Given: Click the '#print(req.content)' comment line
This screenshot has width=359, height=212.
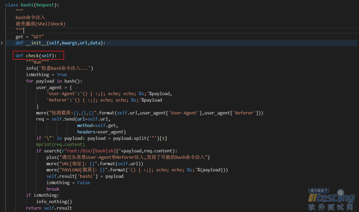Looking at the screenshot, I should 61,145.
